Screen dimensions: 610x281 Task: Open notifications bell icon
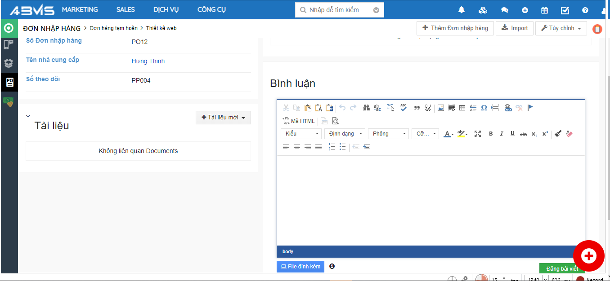pos(461,10)
